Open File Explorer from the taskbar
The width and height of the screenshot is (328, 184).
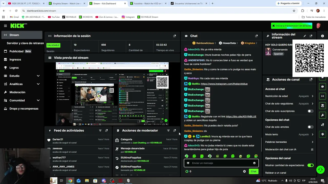coord(87,181)
